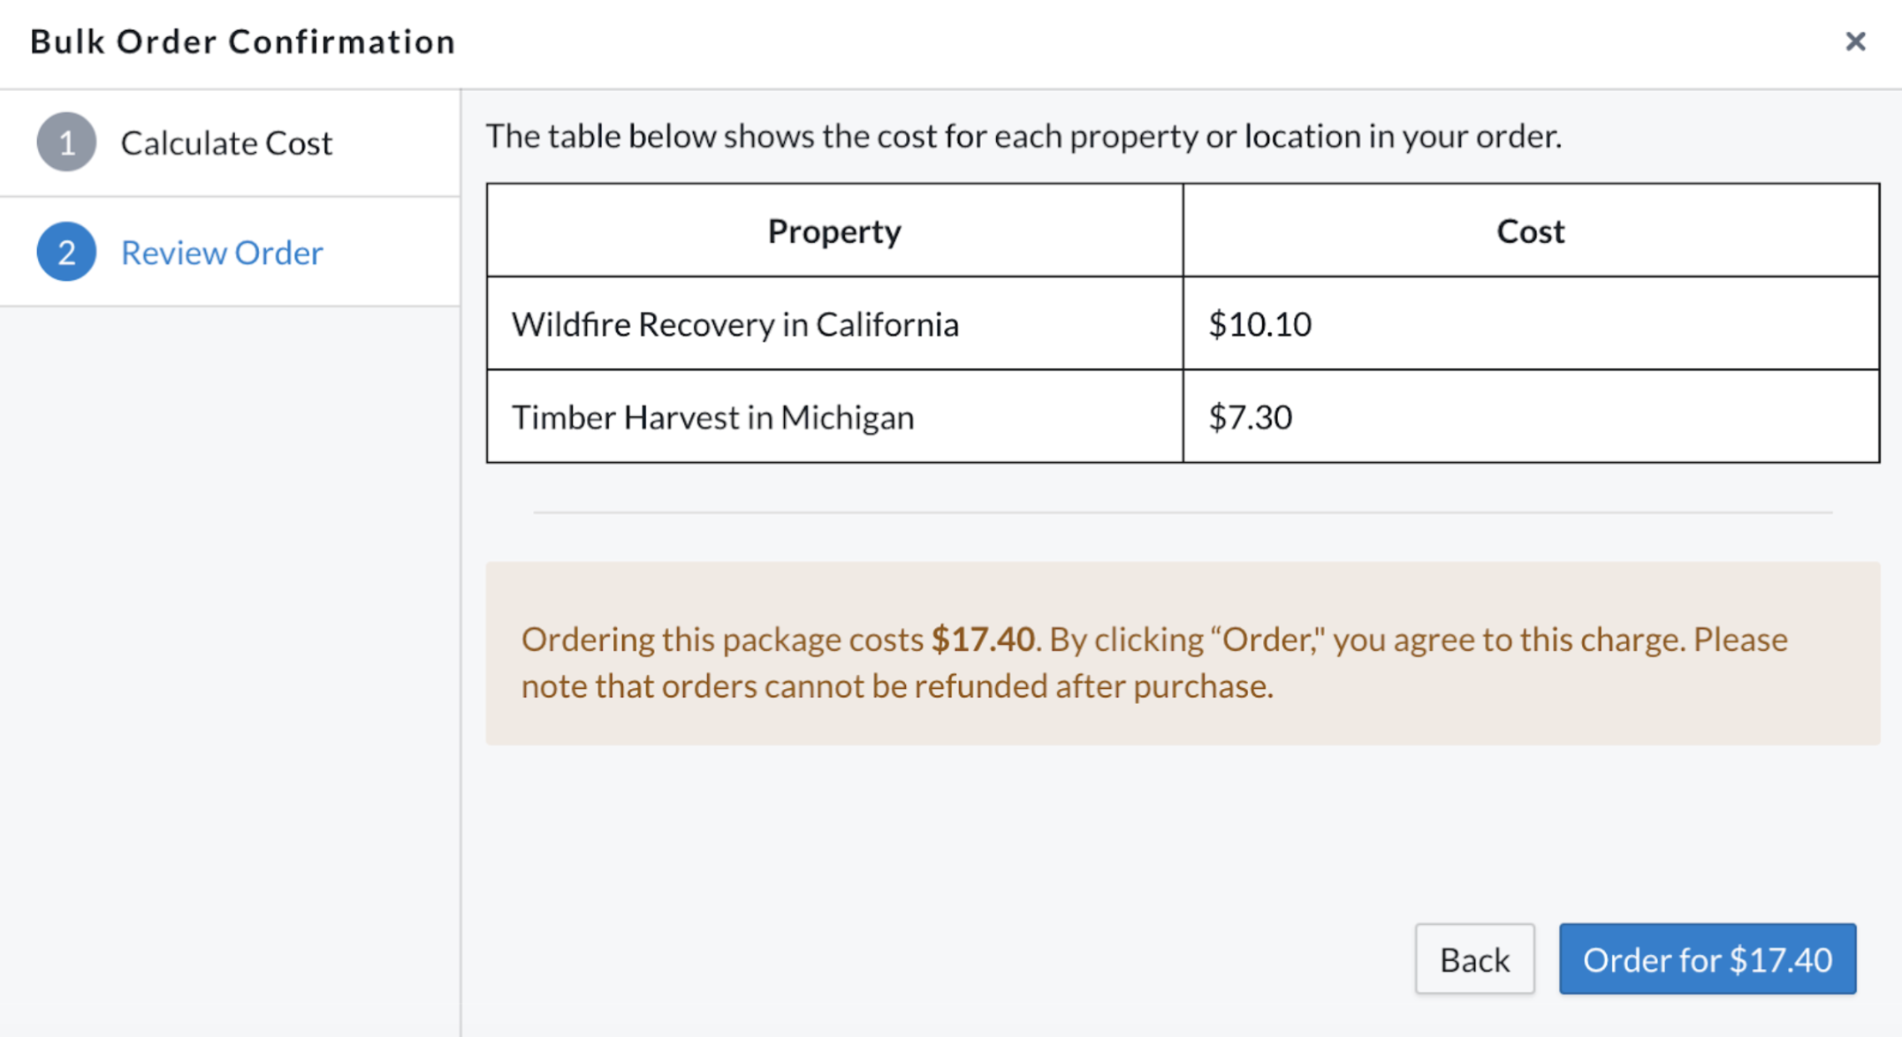The image size is (1902, 1037).
Task: Click the bold $17.40 total in notice
Action: coord(983,639)
